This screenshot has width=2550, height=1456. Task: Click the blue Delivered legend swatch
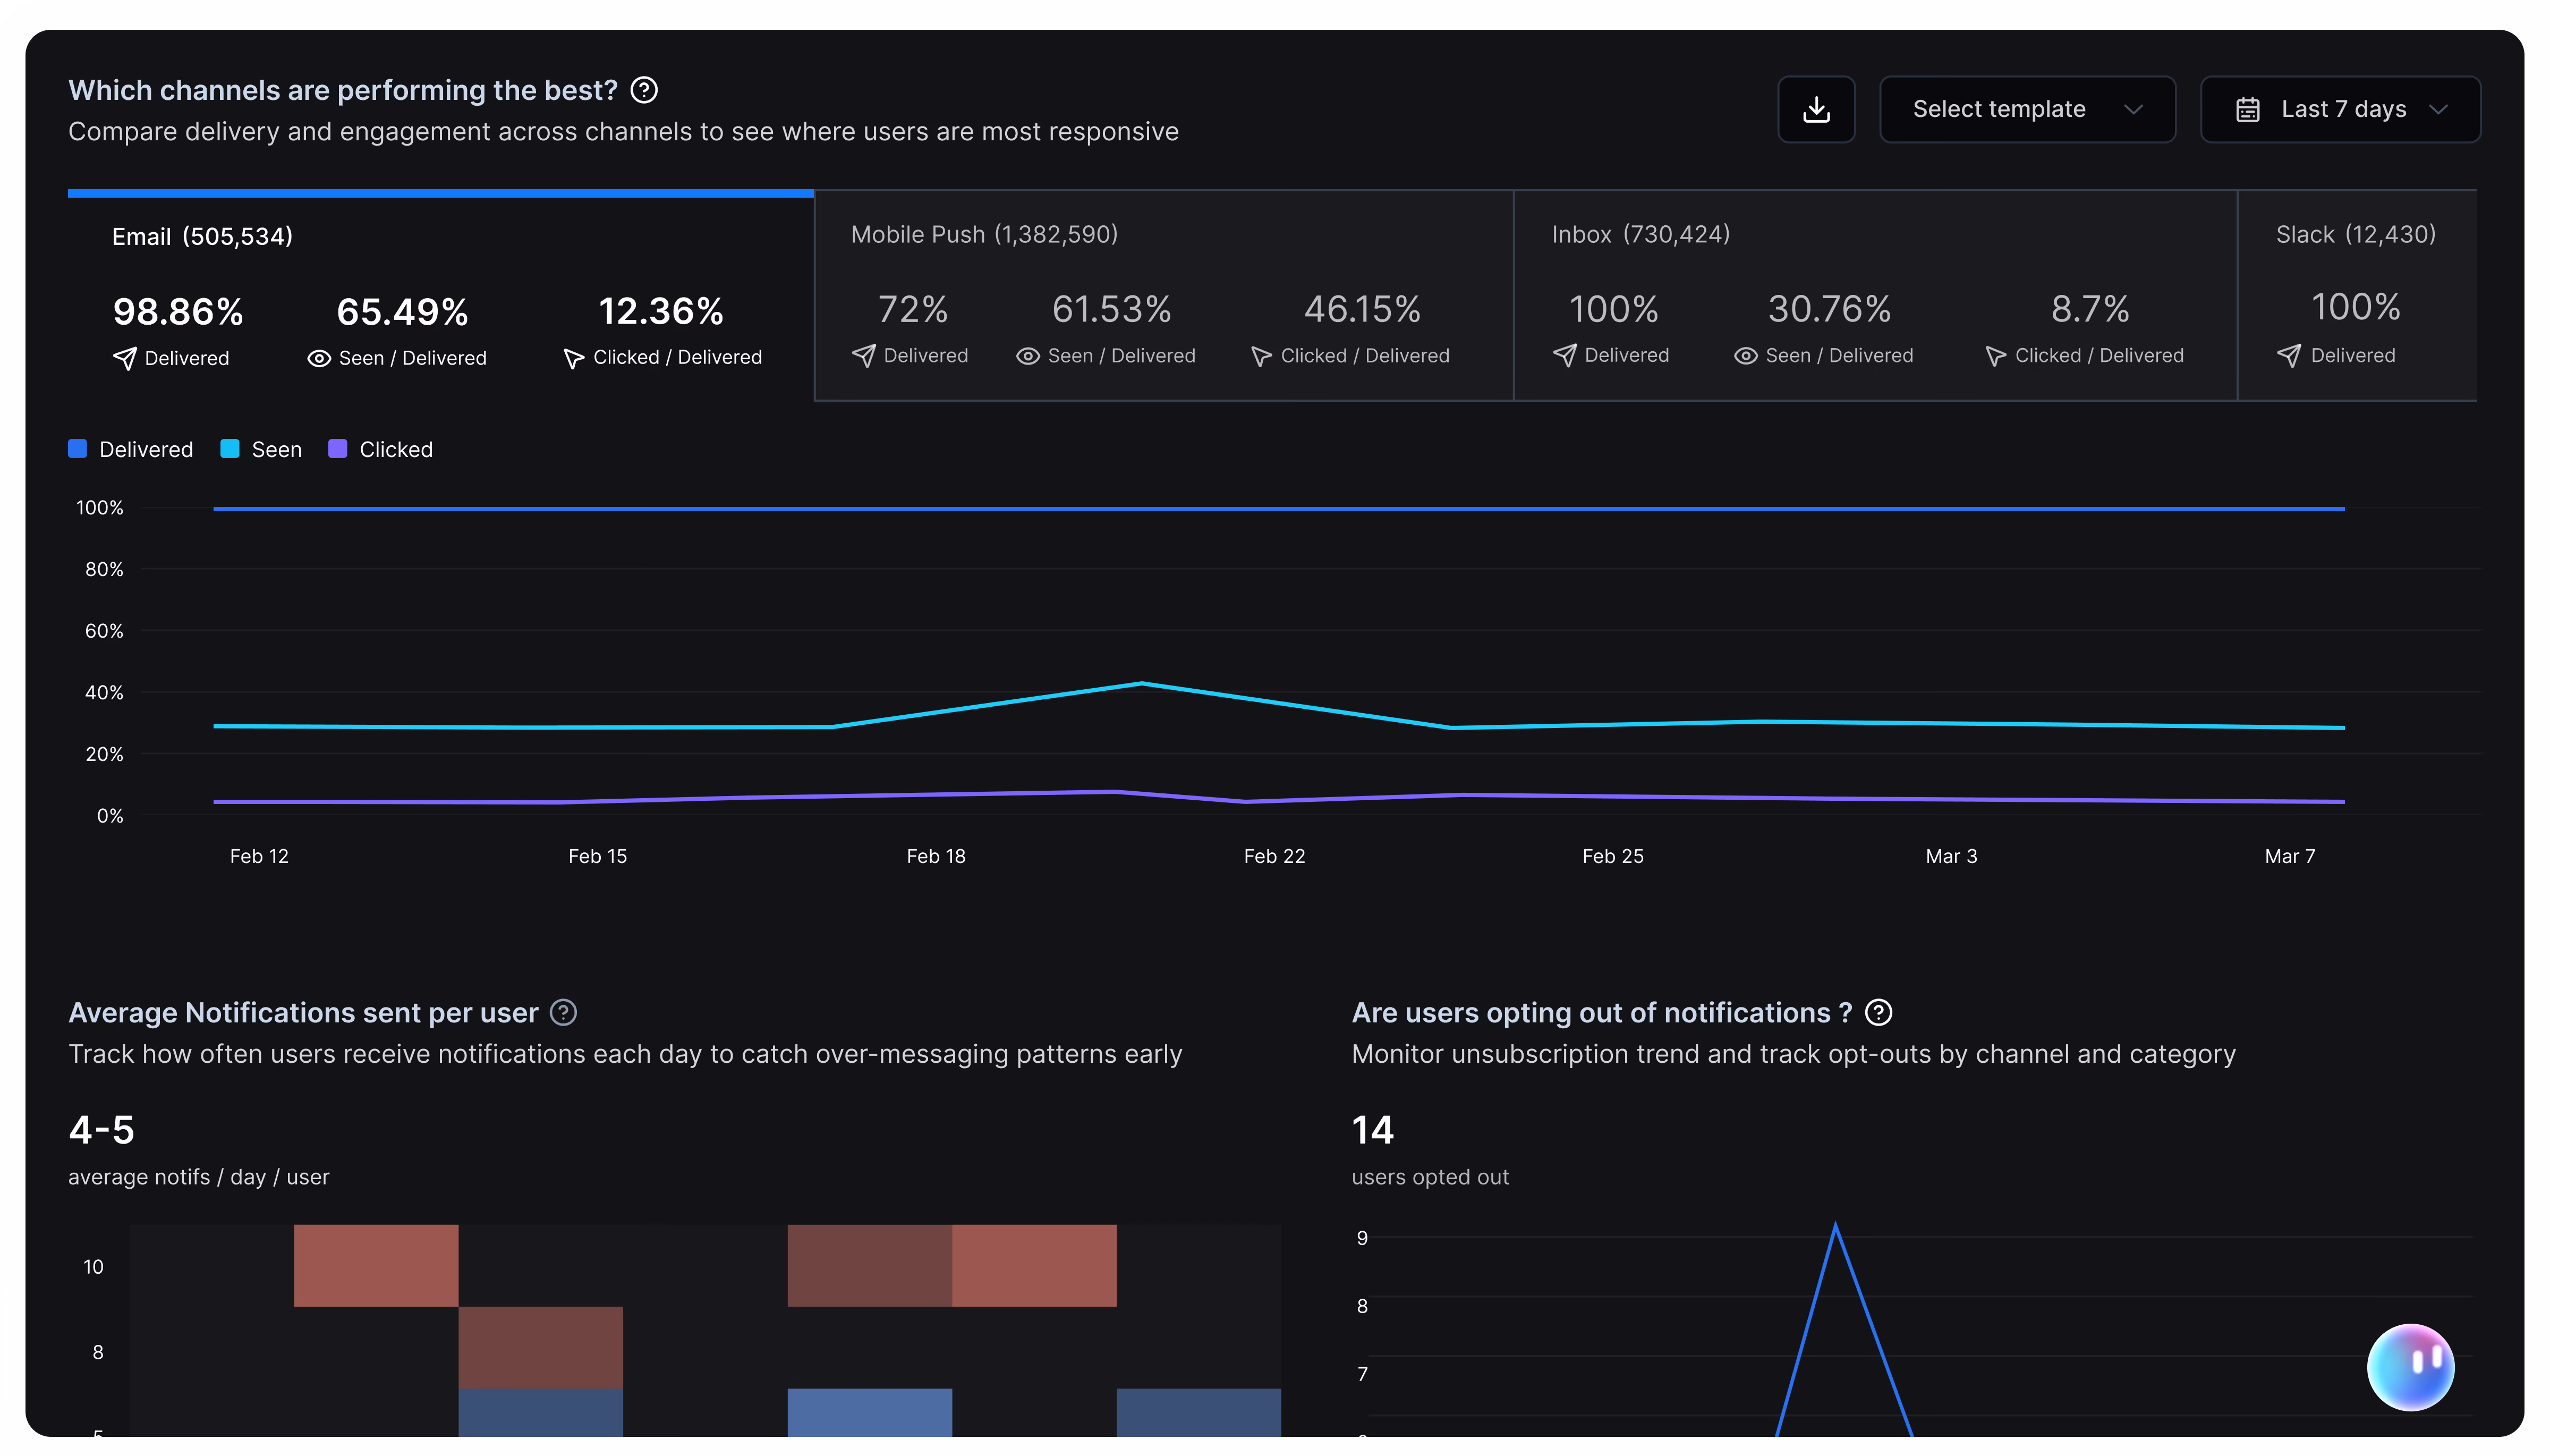[x=77, y=449]
